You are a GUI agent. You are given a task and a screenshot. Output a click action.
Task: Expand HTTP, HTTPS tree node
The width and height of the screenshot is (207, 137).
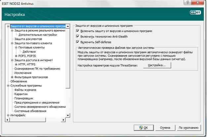pos(16,64)
